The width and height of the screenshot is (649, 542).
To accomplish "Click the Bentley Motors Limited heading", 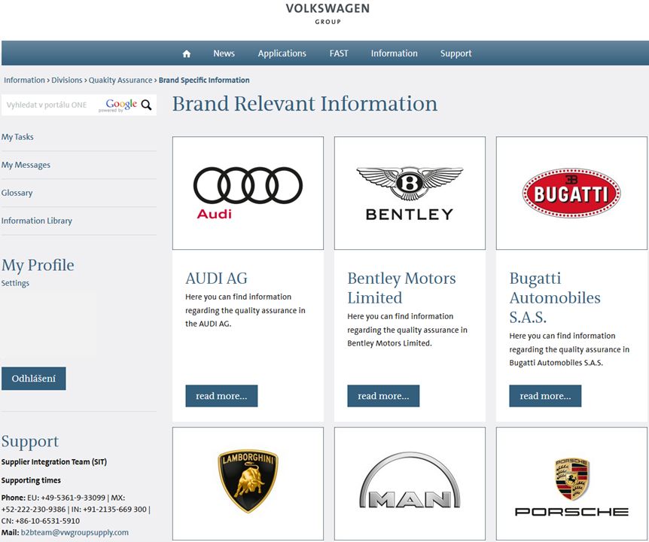I will pyautogui.click(x=401, y=288).
